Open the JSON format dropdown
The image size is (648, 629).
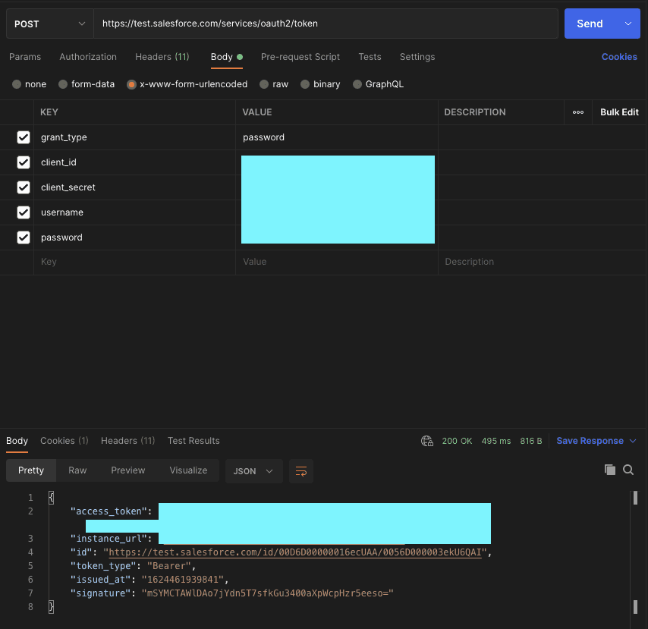(x=253, y=471)
